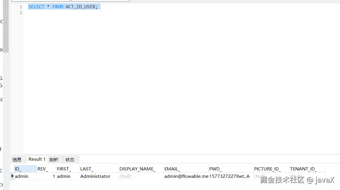Click the ID_ cell containing admin

click(25, 176)
